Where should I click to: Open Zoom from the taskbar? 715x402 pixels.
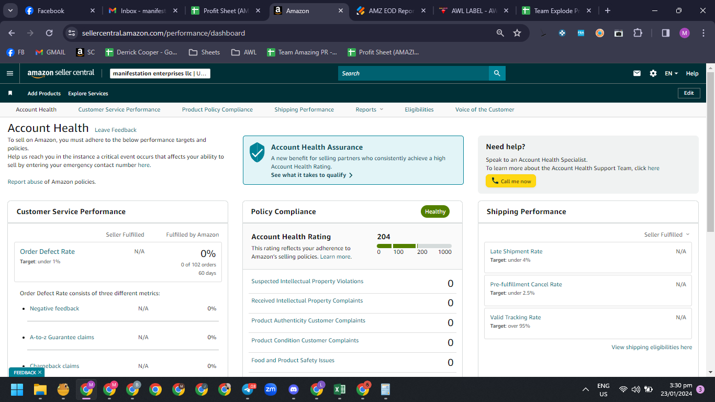coord(271,389)
